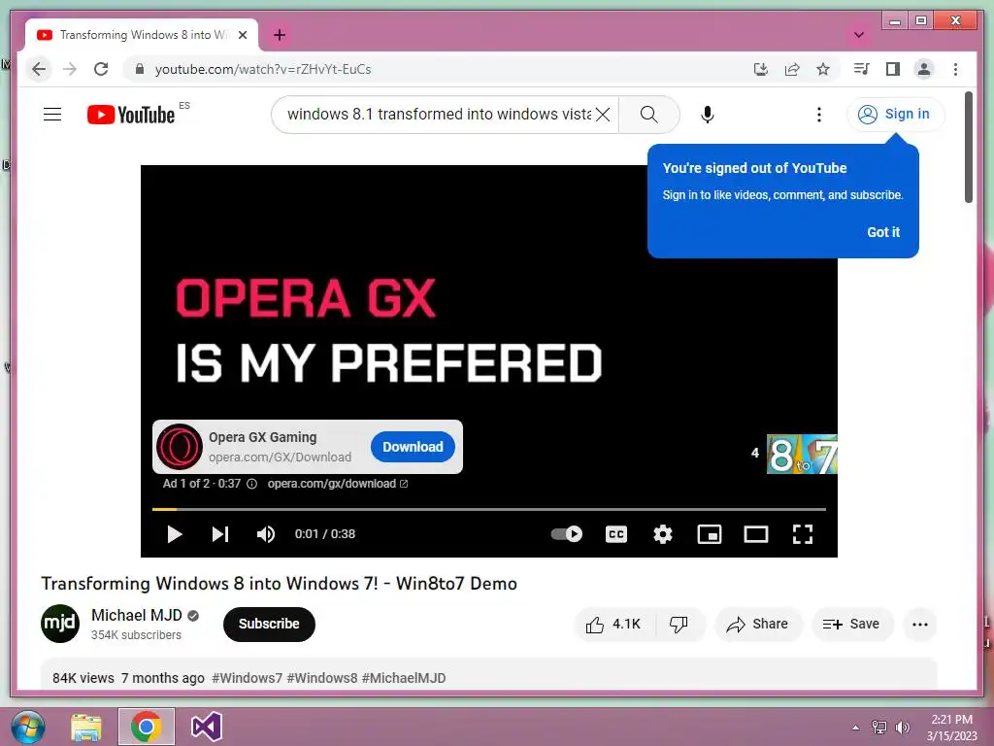Play the video ad

coord(175,534)
